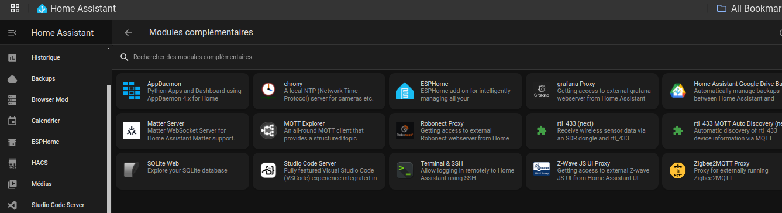The height and width of the screenshot is (213, 782).
Task: Open the Google Drive Backup icon
Action: coord(678,91)
